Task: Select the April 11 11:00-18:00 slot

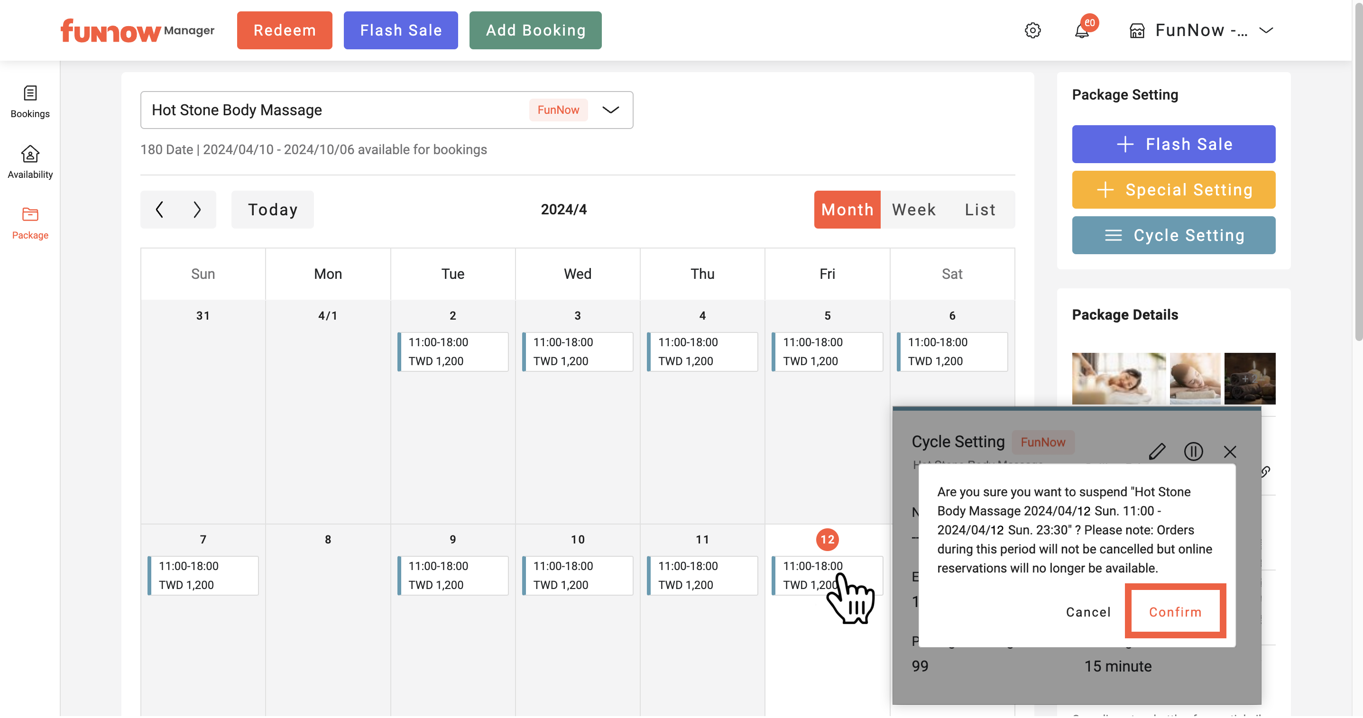Action: pyautogui.click(x=702, y=576)
